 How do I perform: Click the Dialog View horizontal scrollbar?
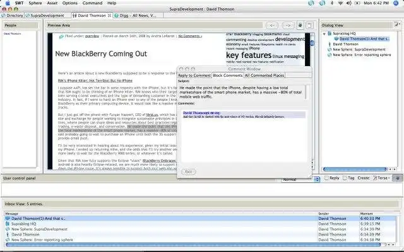(x=355, y=169)
